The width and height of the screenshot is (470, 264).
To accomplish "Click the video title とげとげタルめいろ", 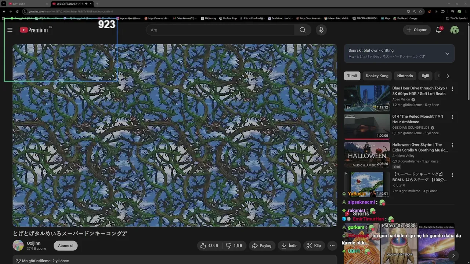I will click(x=70, y=234).
